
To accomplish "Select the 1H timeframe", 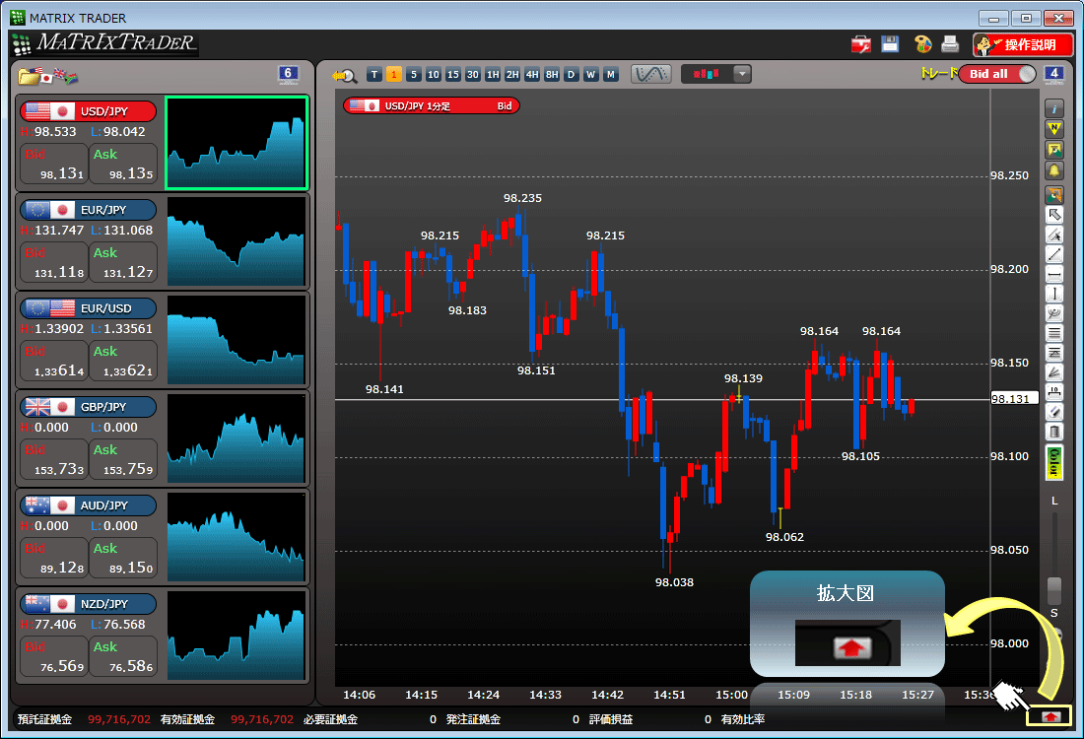I will coord(492,75).
